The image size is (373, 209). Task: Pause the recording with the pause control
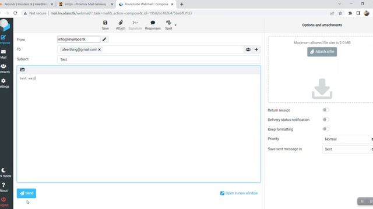coord(362,201)
